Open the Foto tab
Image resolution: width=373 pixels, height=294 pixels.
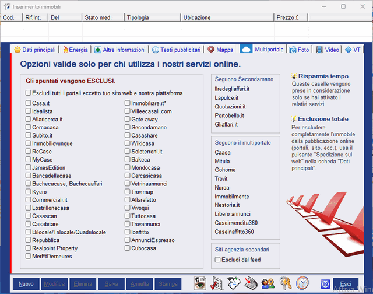pyautogui.click(x=299, y=50)
